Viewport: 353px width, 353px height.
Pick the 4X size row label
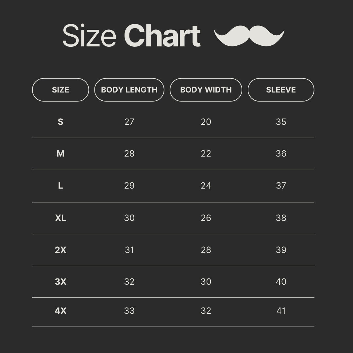[x=60, y=311]
